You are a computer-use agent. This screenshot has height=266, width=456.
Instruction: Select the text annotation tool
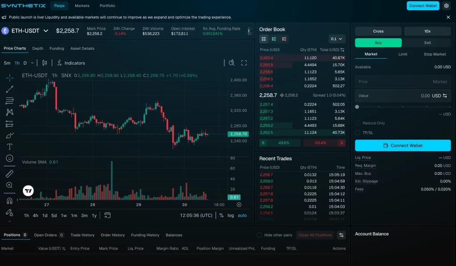tap(10, 147)
